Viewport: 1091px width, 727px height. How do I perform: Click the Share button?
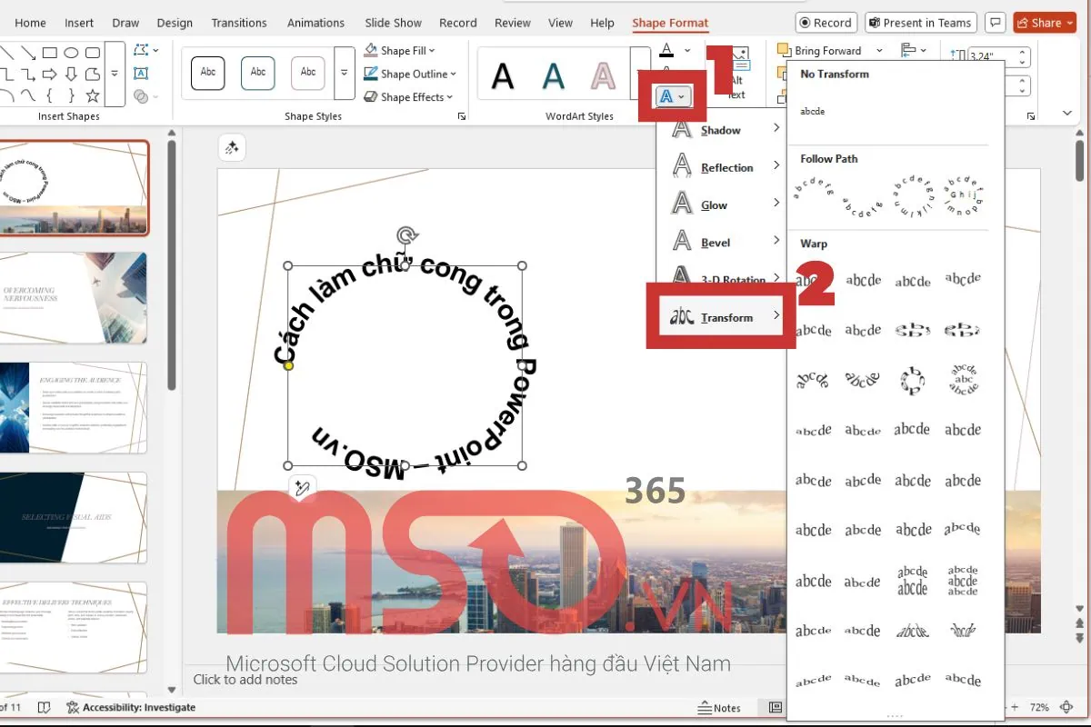coord(1045,23)
